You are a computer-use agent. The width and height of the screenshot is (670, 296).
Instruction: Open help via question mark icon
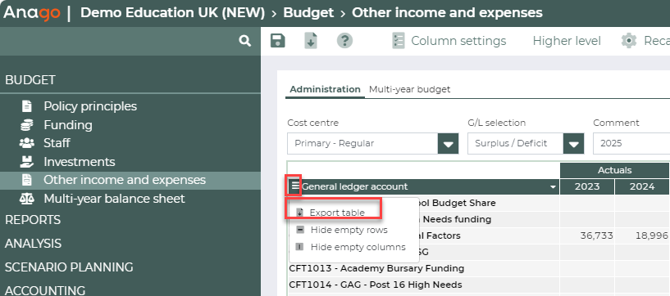344,41
